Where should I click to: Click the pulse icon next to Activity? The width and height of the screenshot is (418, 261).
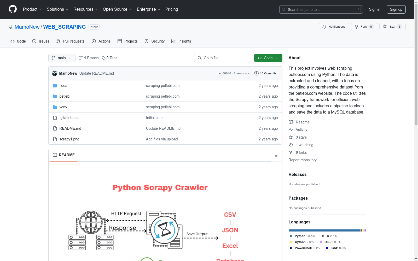[x=291, y=130]
